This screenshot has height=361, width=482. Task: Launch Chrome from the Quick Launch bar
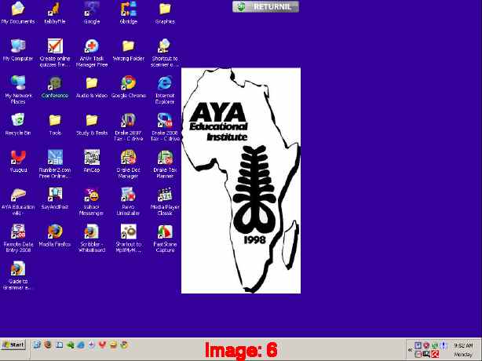coord(124,345)
